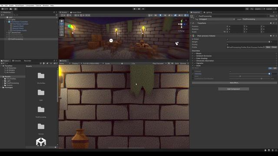The width and height of the screenshot is (278, 156).
Task: Advance one frame with the Step button
Action: (x=143, y=9)
